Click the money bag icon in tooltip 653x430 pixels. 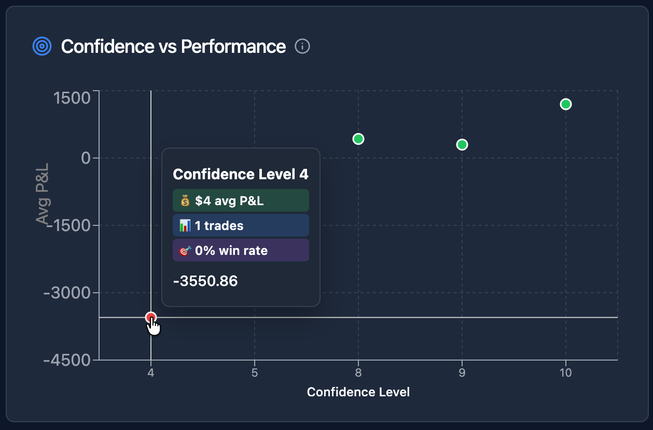point(185,201)
